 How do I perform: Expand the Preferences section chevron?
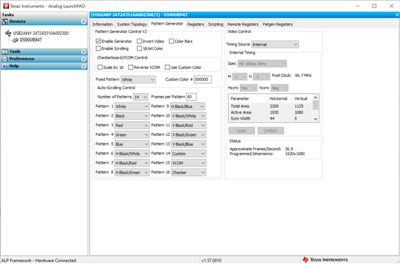[83, 59]
